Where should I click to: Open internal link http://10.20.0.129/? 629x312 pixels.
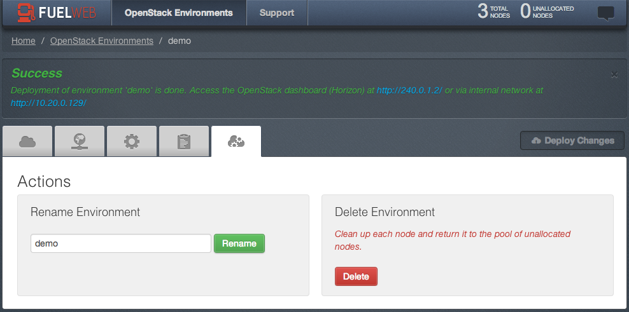pos(48,103)
